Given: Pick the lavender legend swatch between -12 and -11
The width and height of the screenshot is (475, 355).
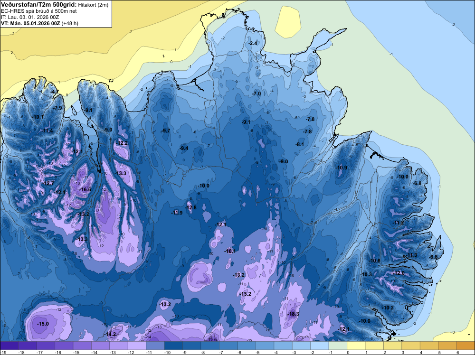Looking at the screenshot, I should tap(137, 346).
